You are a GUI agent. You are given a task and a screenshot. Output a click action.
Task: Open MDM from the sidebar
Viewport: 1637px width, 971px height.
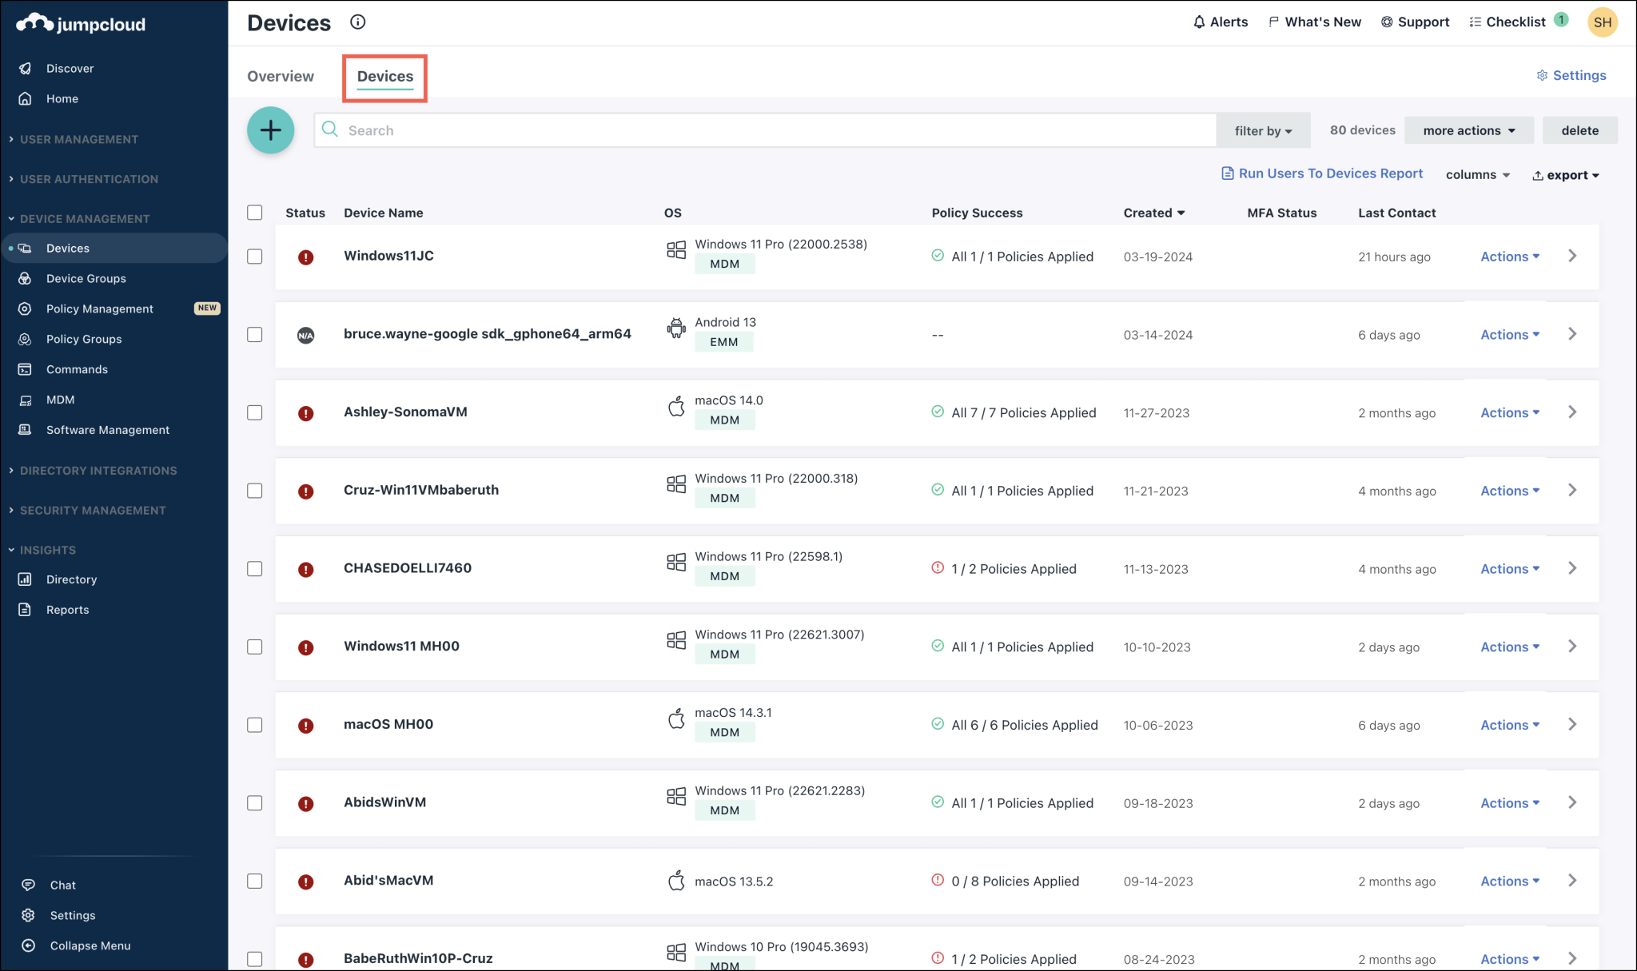tap(59, 399)
